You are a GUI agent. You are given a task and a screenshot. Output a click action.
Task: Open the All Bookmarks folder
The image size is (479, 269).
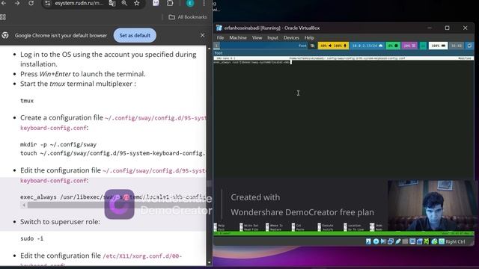188,17
